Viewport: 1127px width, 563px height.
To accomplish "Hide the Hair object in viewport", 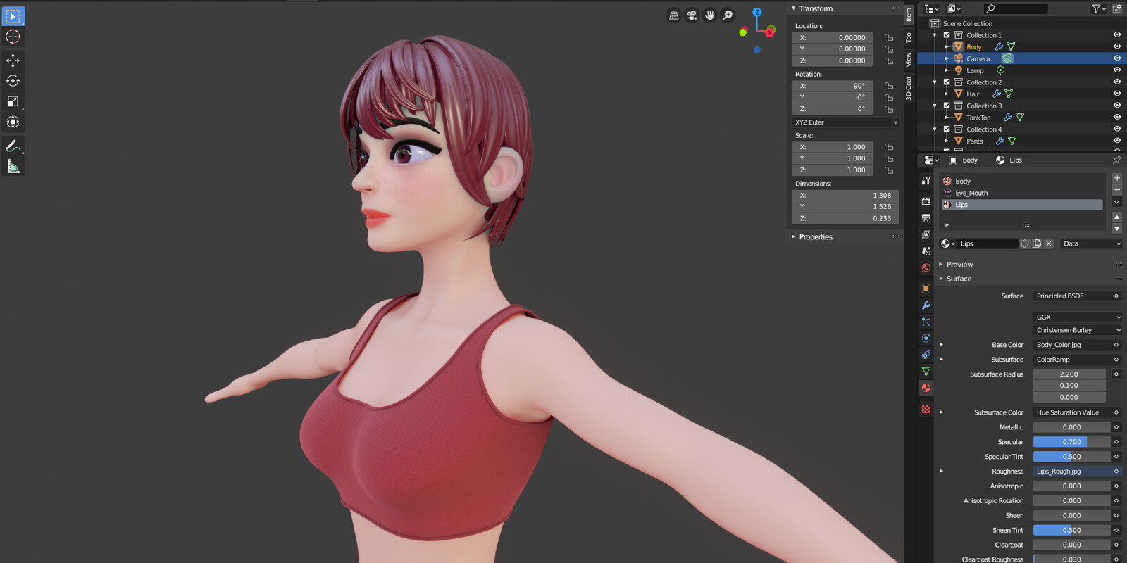I will (x=1117, y=94).
